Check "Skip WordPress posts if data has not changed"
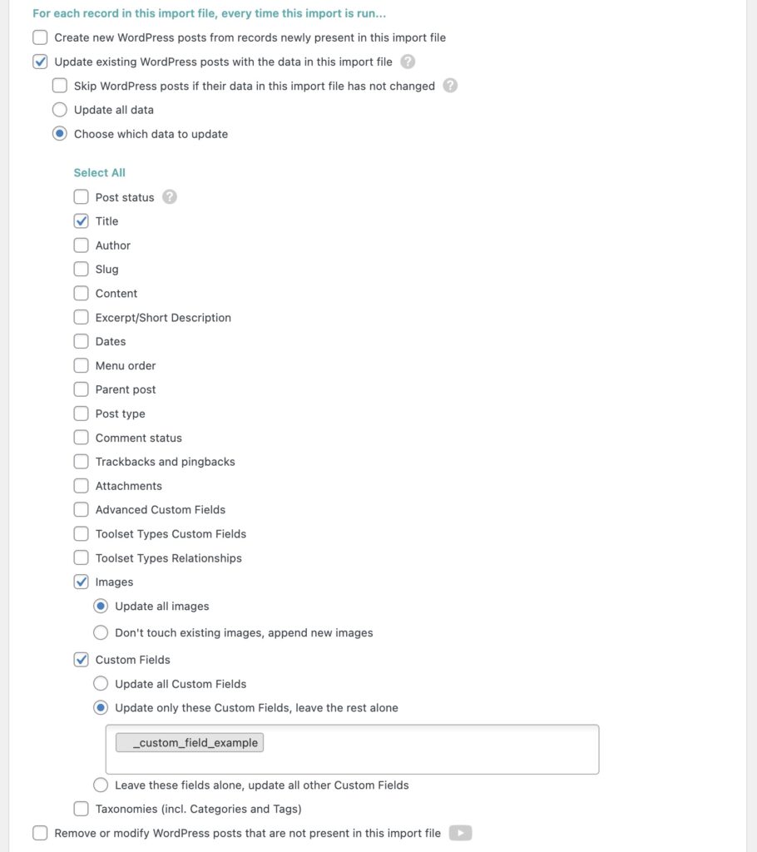Screen dimensions: 757x852 pos(59,86)
